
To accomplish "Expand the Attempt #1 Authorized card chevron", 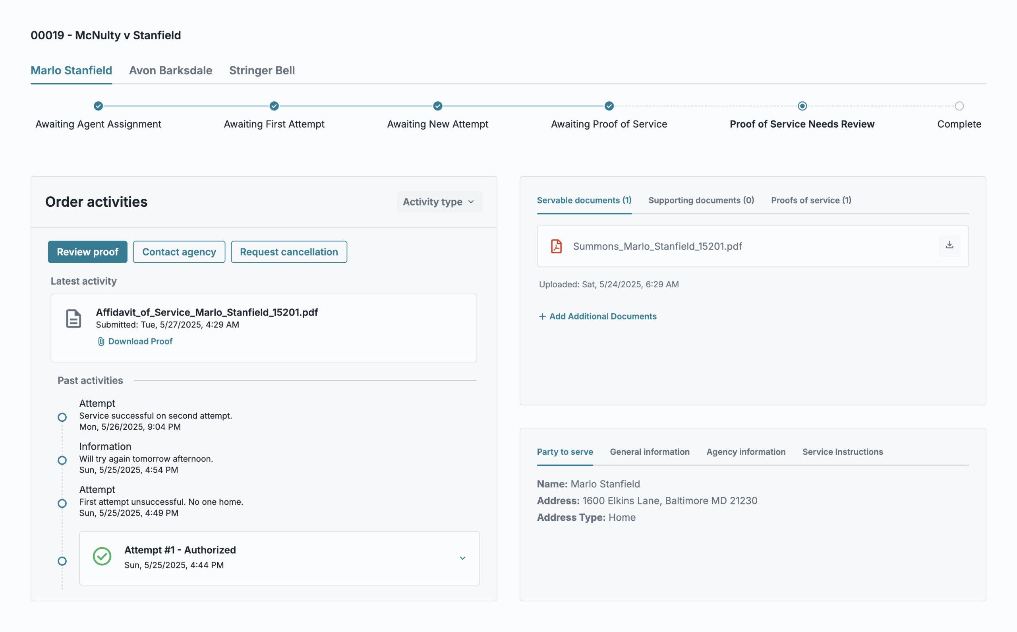I will (x=462, y=558).
